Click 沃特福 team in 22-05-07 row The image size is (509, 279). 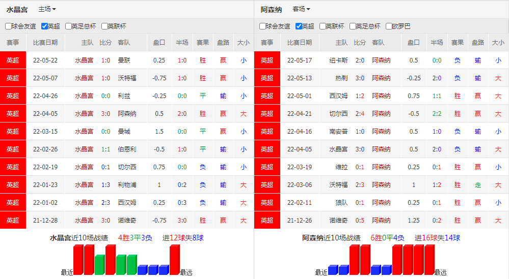[127, 78]
